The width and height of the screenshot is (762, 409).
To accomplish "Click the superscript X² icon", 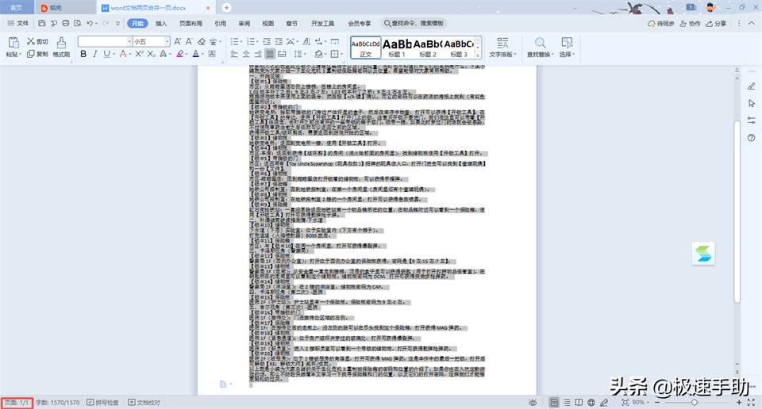I will [x=140, y=55].
